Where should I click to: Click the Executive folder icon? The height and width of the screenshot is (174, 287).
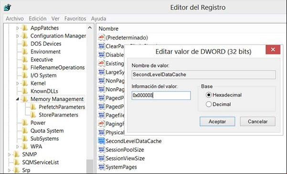pos(25,60)
